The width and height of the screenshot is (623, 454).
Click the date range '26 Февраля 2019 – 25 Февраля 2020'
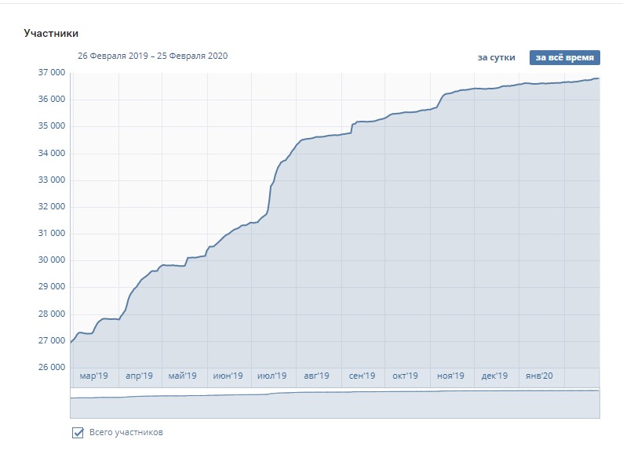152,56
